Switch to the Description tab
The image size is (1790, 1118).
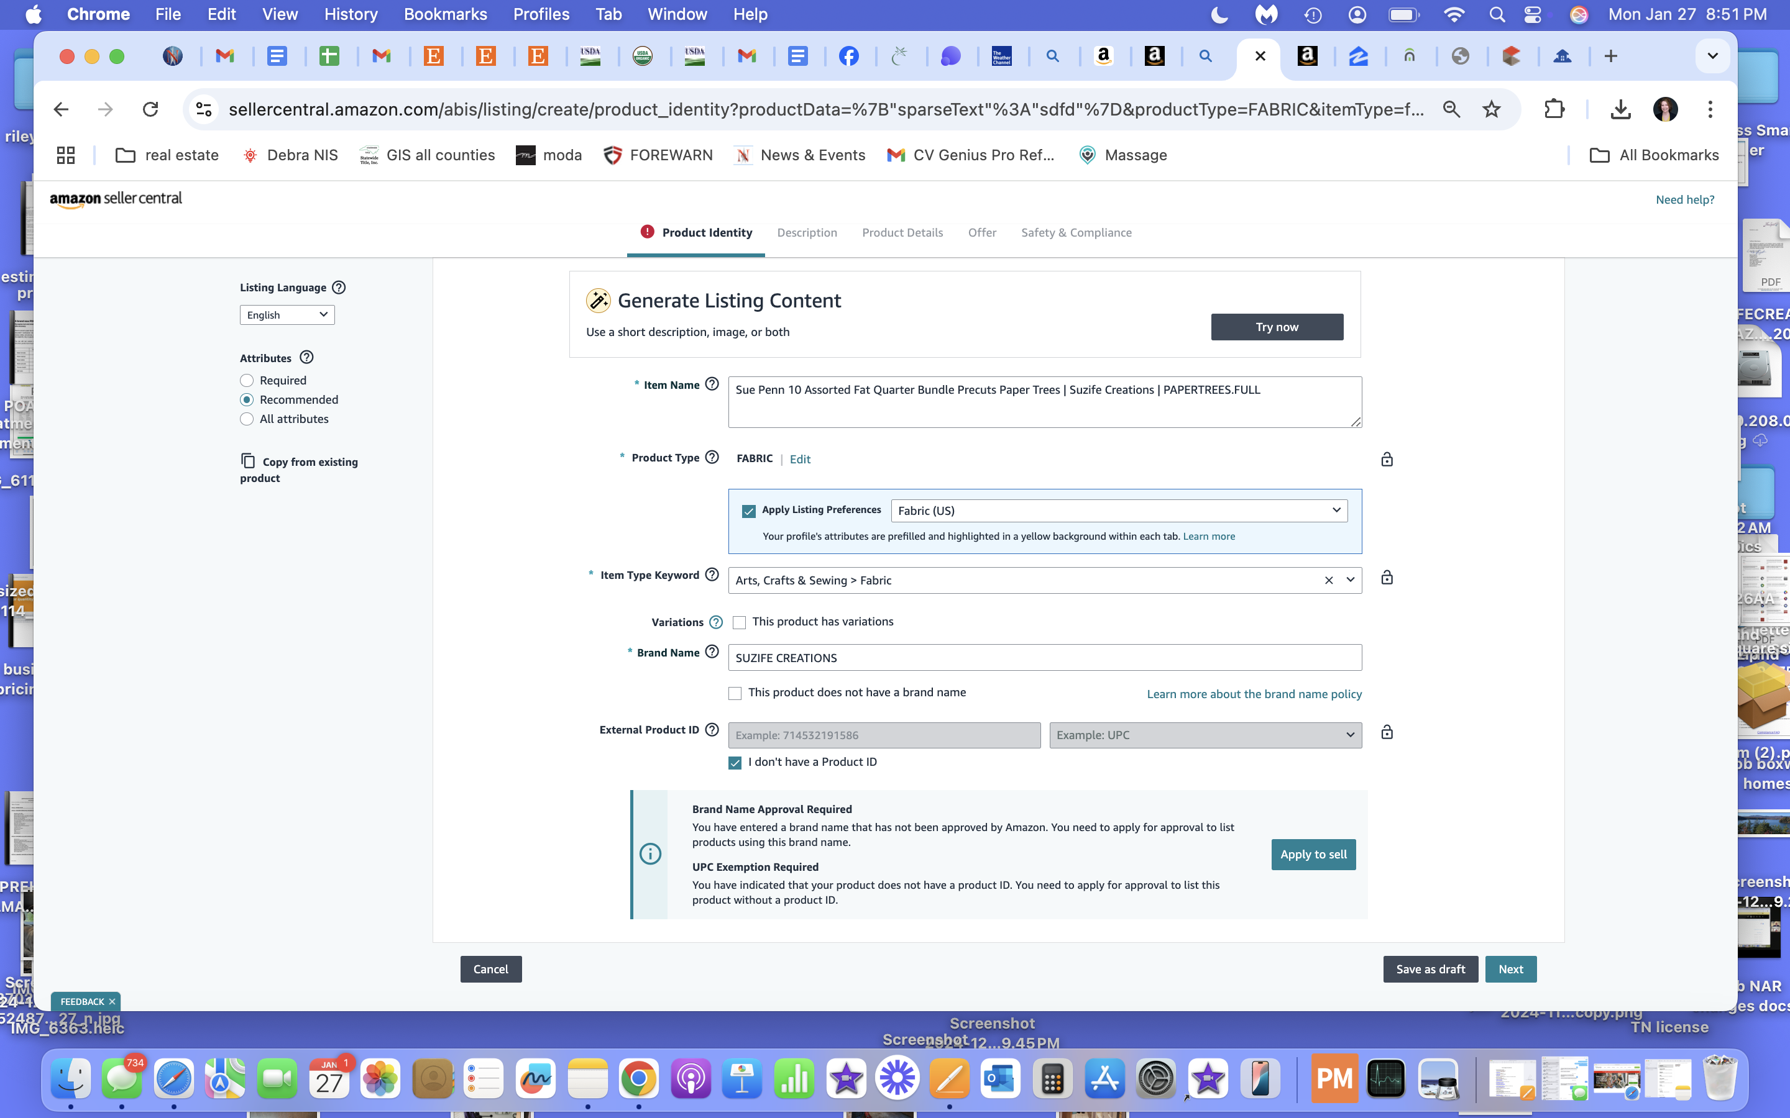click(x=806, y=232)
